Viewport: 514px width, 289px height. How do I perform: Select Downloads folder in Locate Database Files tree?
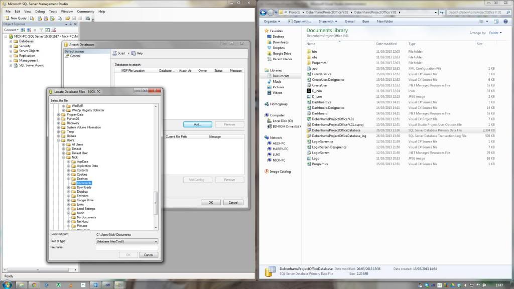pyautogui.click(x=84, y=188)
